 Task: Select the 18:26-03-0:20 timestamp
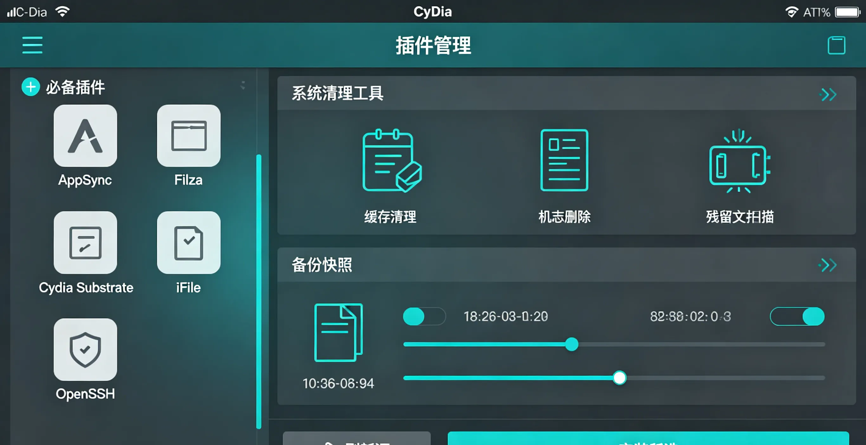point(506,317)
